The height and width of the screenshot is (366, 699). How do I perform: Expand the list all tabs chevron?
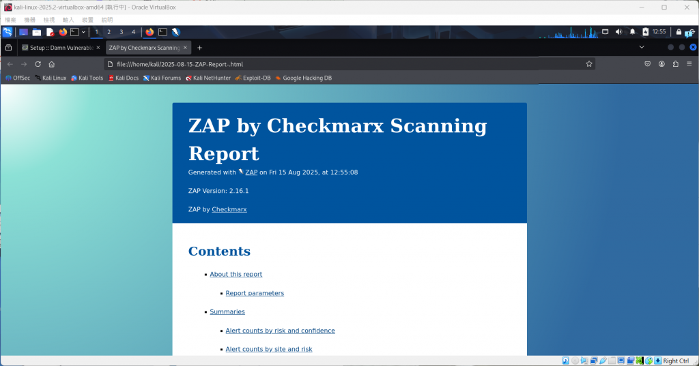642,47
